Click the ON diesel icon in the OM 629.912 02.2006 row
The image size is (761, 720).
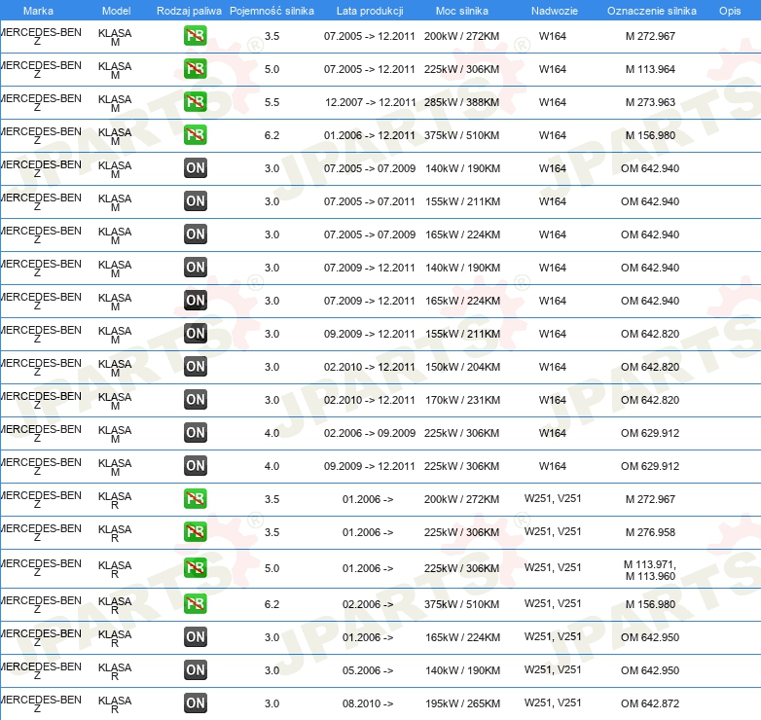[x=195, y=432]
